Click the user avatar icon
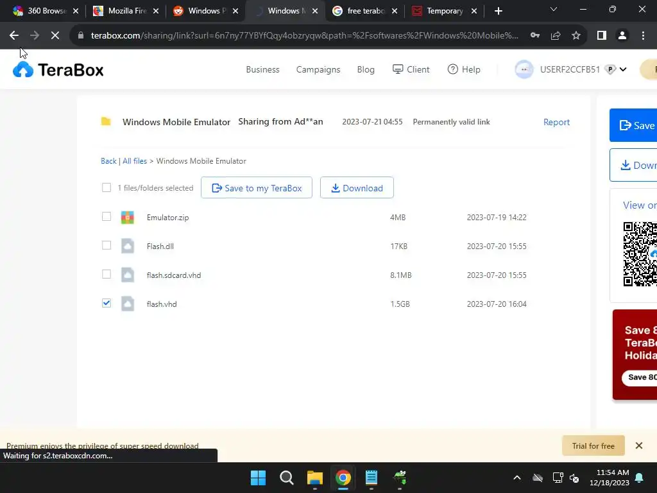This screenshot has width=657, height=493. [524, 69]
